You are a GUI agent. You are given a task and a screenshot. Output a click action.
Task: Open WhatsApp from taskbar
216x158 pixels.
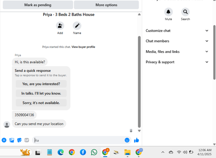(94, 152)
